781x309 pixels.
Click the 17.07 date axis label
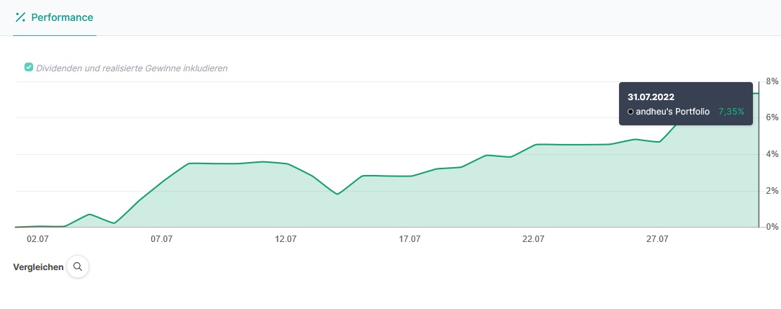coord(410,239)
